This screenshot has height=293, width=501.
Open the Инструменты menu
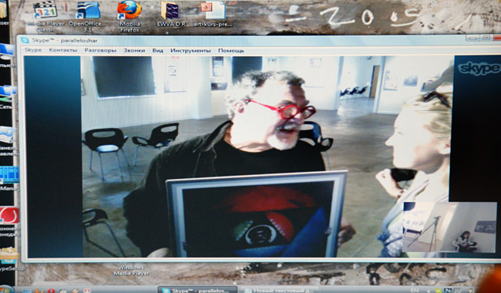190,50
